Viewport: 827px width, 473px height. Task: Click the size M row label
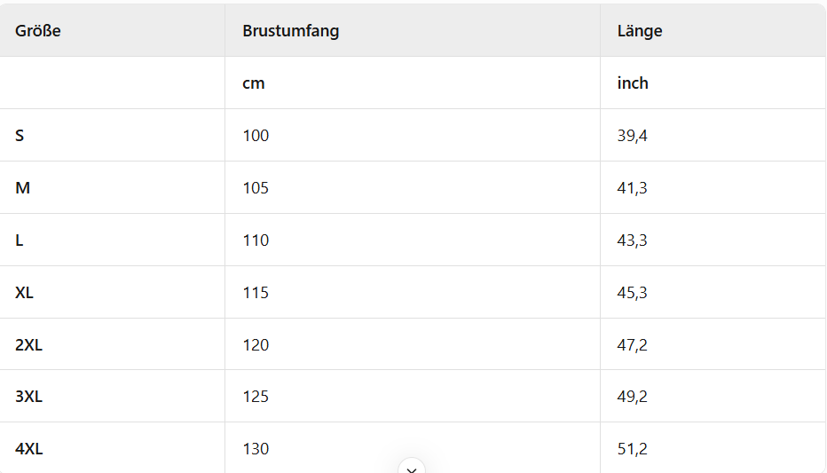coord(22,188)
